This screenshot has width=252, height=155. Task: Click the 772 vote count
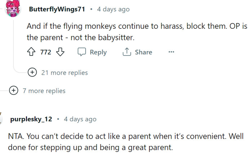(x=46, y=52)
